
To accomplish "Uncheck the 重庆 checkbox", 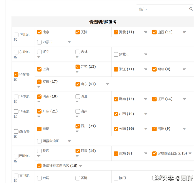I will (39, 129).
